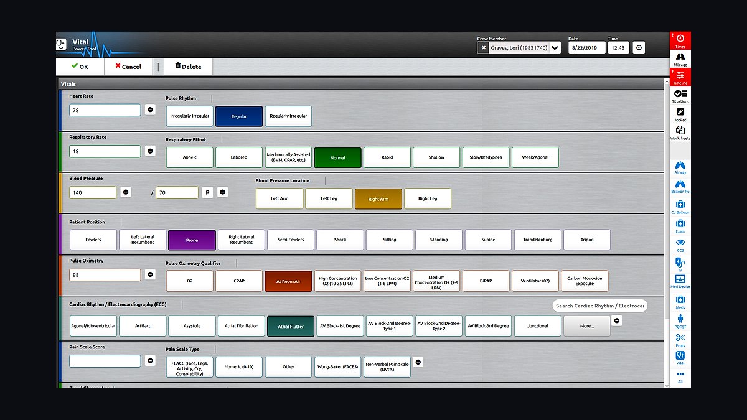Click the OK button
The image size is (747, 420).
coord(80,67)
